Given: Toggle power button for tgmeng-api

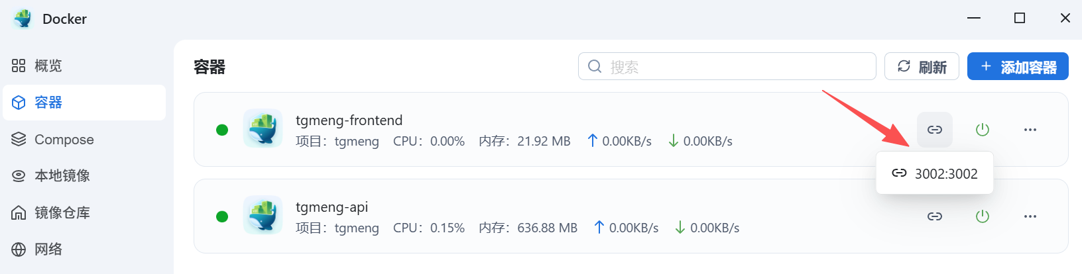Looking at the screenshot, I should 983,216.
